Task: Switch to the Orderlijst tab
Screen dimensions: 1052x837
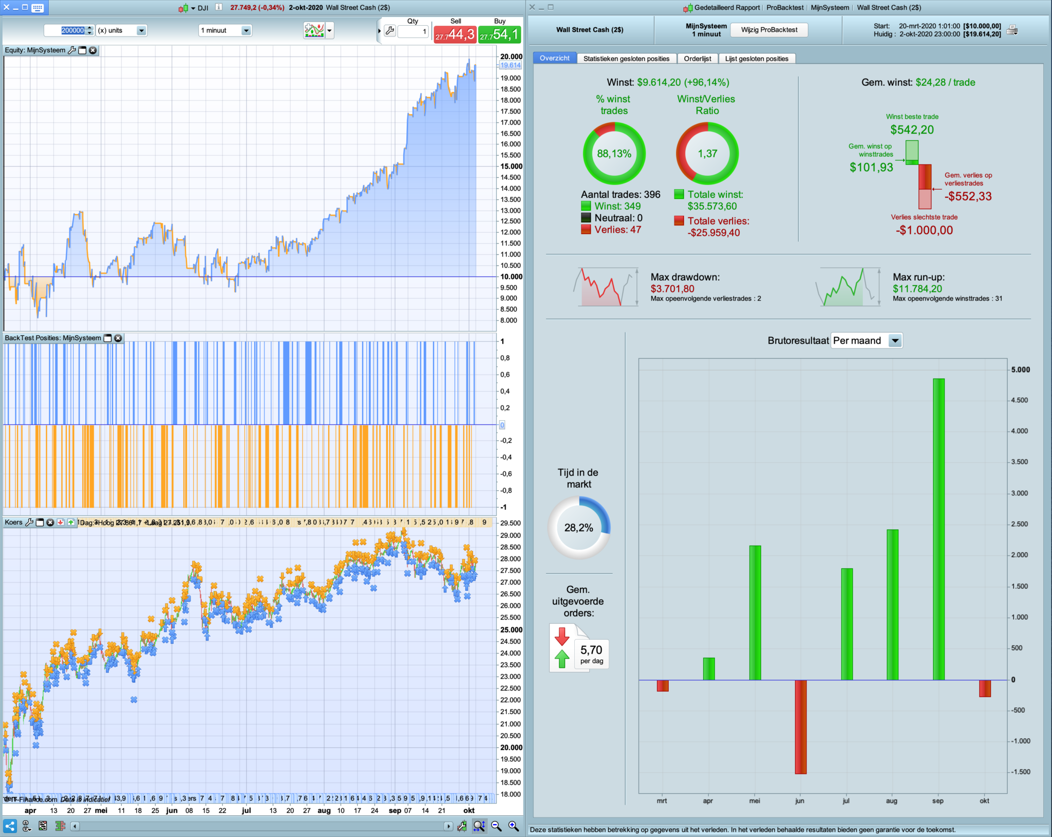Action: click(x=697, y=59)
